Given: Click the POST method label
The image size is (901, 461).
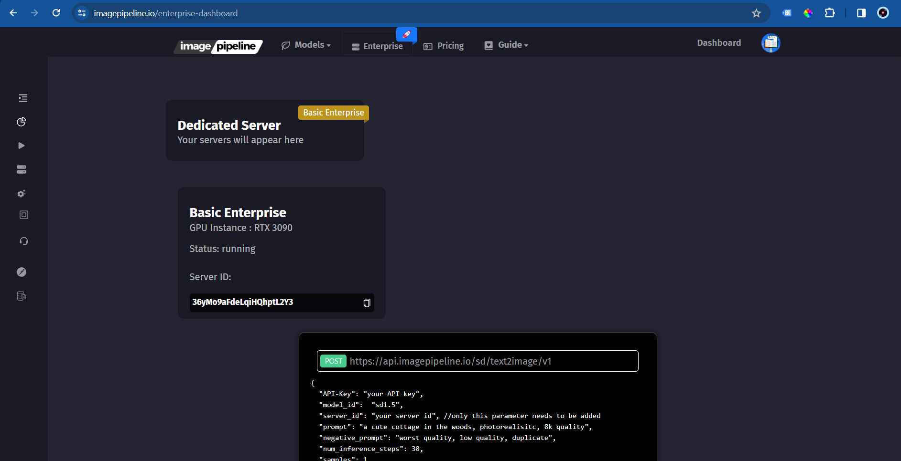Looking at the screenshot, I should (333, 361).
